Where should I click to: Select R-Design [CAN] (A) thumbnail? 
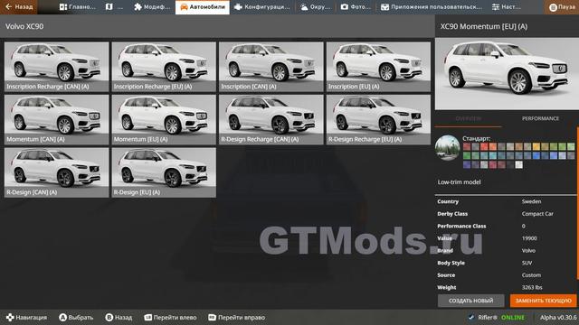pyautogui.click(x=56, y=172)
